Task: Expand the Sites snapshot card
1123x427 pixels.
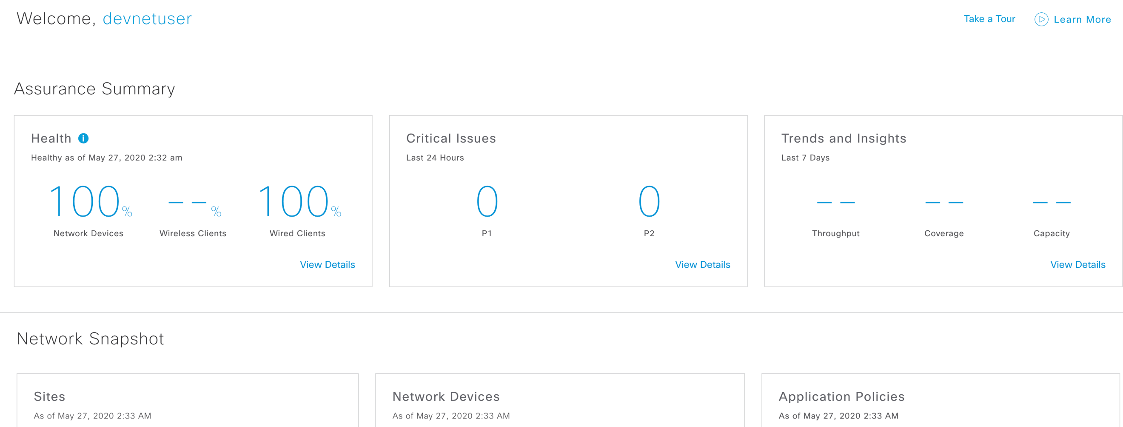Action: [49, 396]
